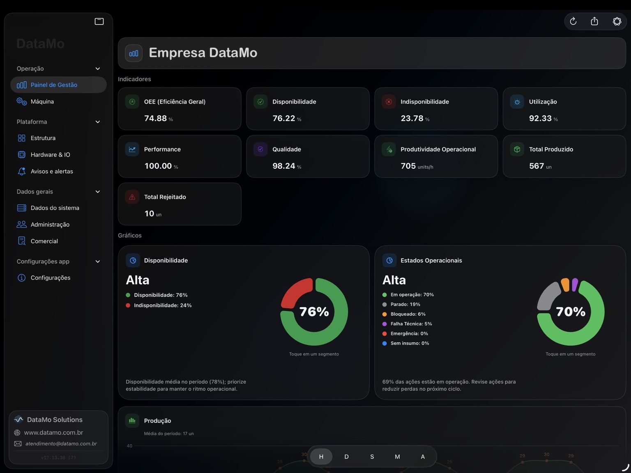Switch period selector to D

346,457
